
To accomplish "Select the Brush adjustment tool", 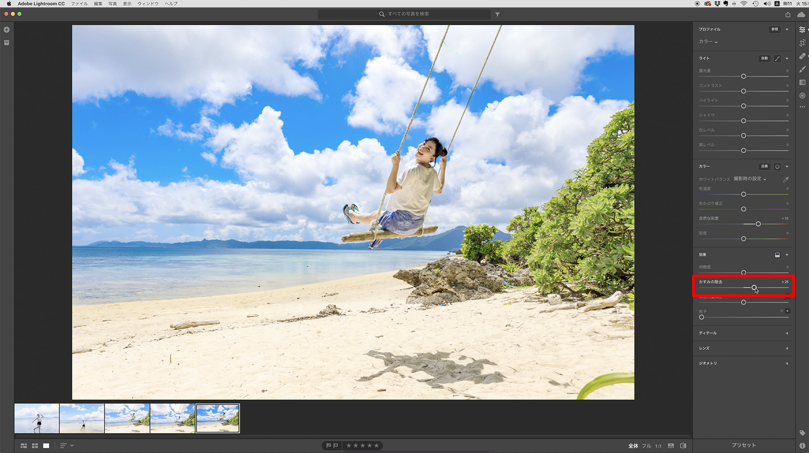I will pyautogui.click(x=802, y=69).
